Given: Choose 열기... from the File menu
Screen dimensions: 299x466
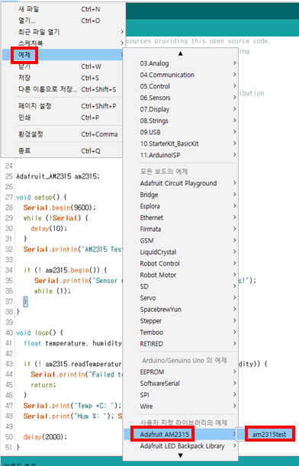Looking at the screenshot, I should 63,21.
